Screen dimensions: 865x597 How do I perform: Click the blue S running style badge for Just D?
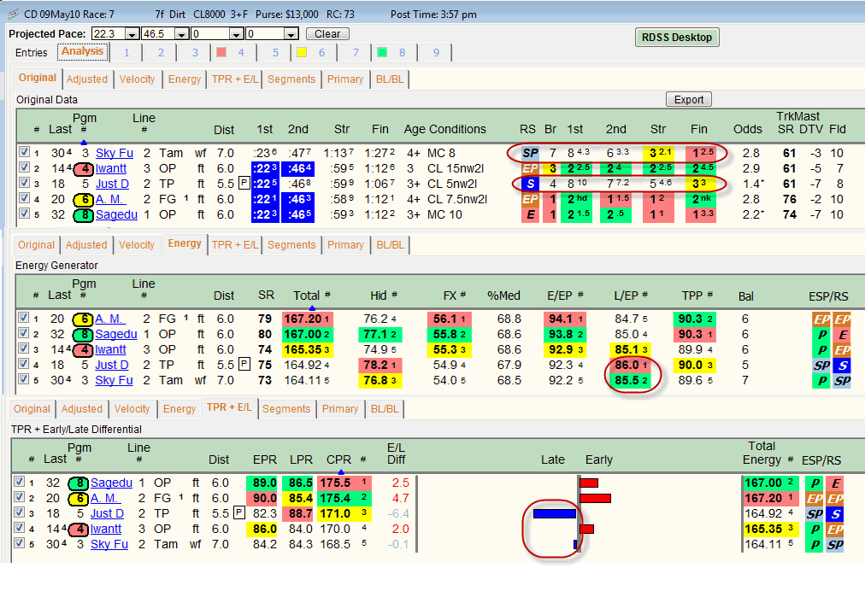530,184
